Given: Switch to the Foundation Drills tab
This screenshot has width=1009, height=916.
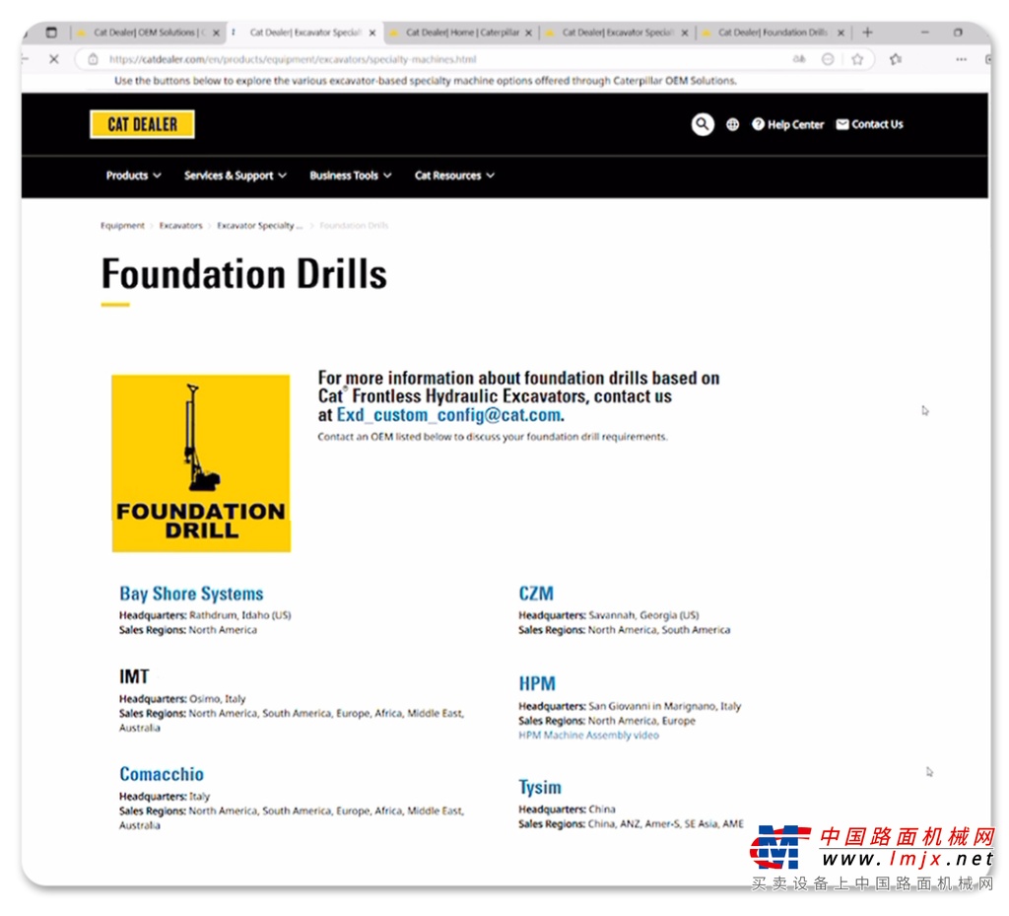Looking at the screenshot, I should tap(773, 33).
